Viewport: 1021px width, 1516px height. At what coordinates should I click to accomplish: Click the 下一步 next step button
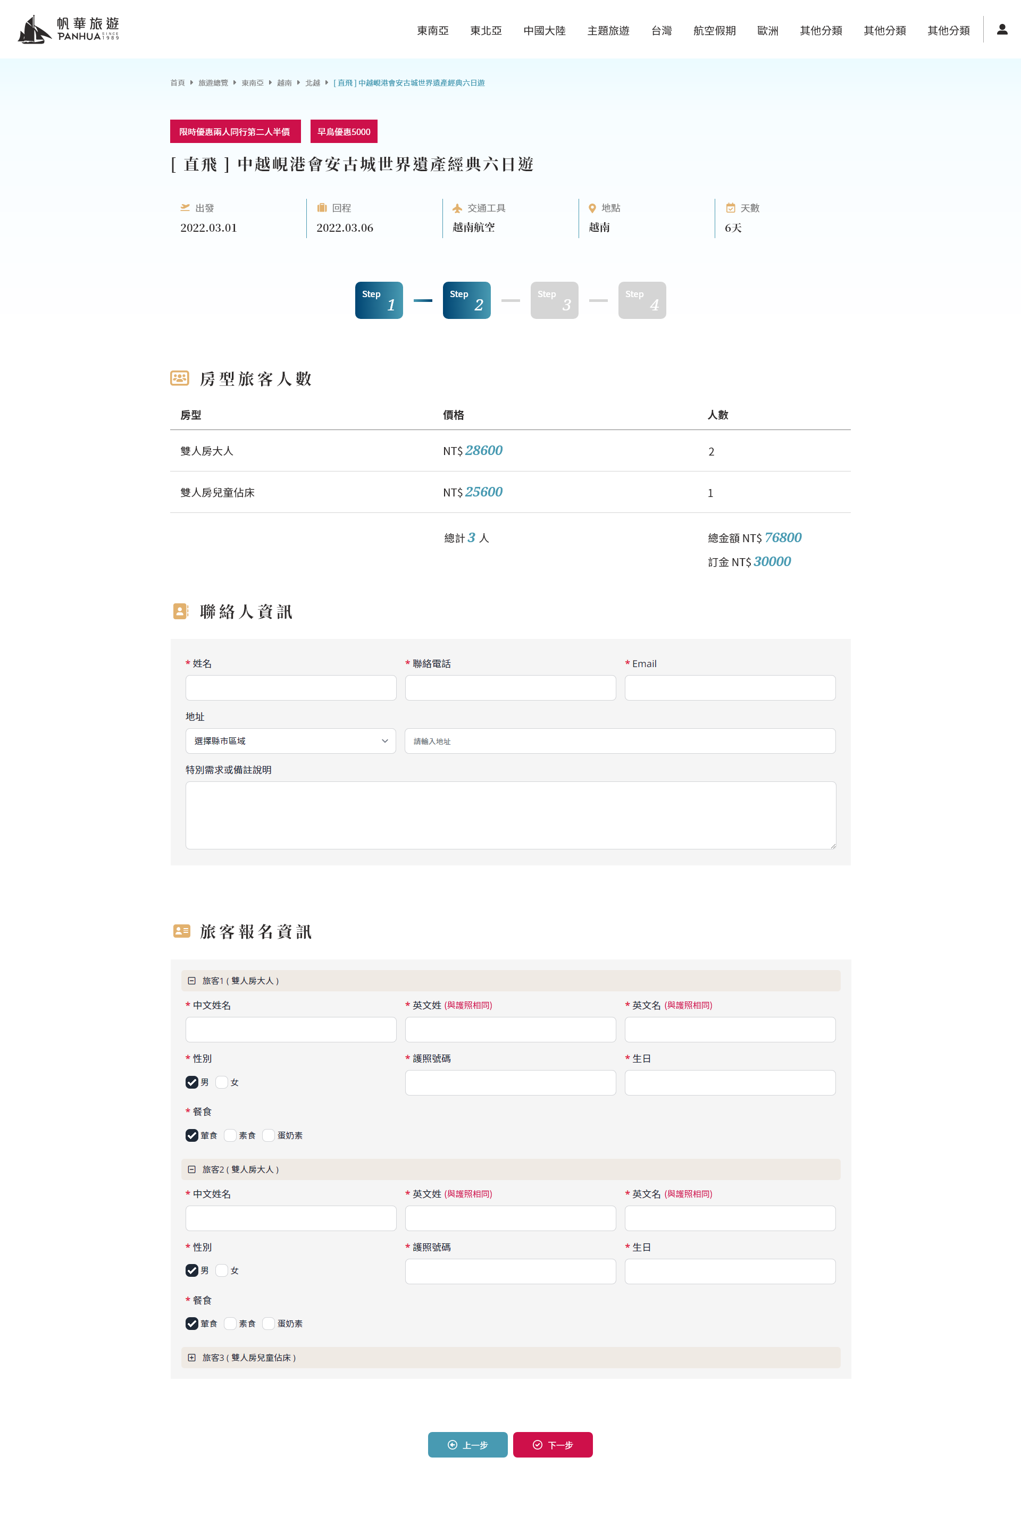(x=553, y=1444)
